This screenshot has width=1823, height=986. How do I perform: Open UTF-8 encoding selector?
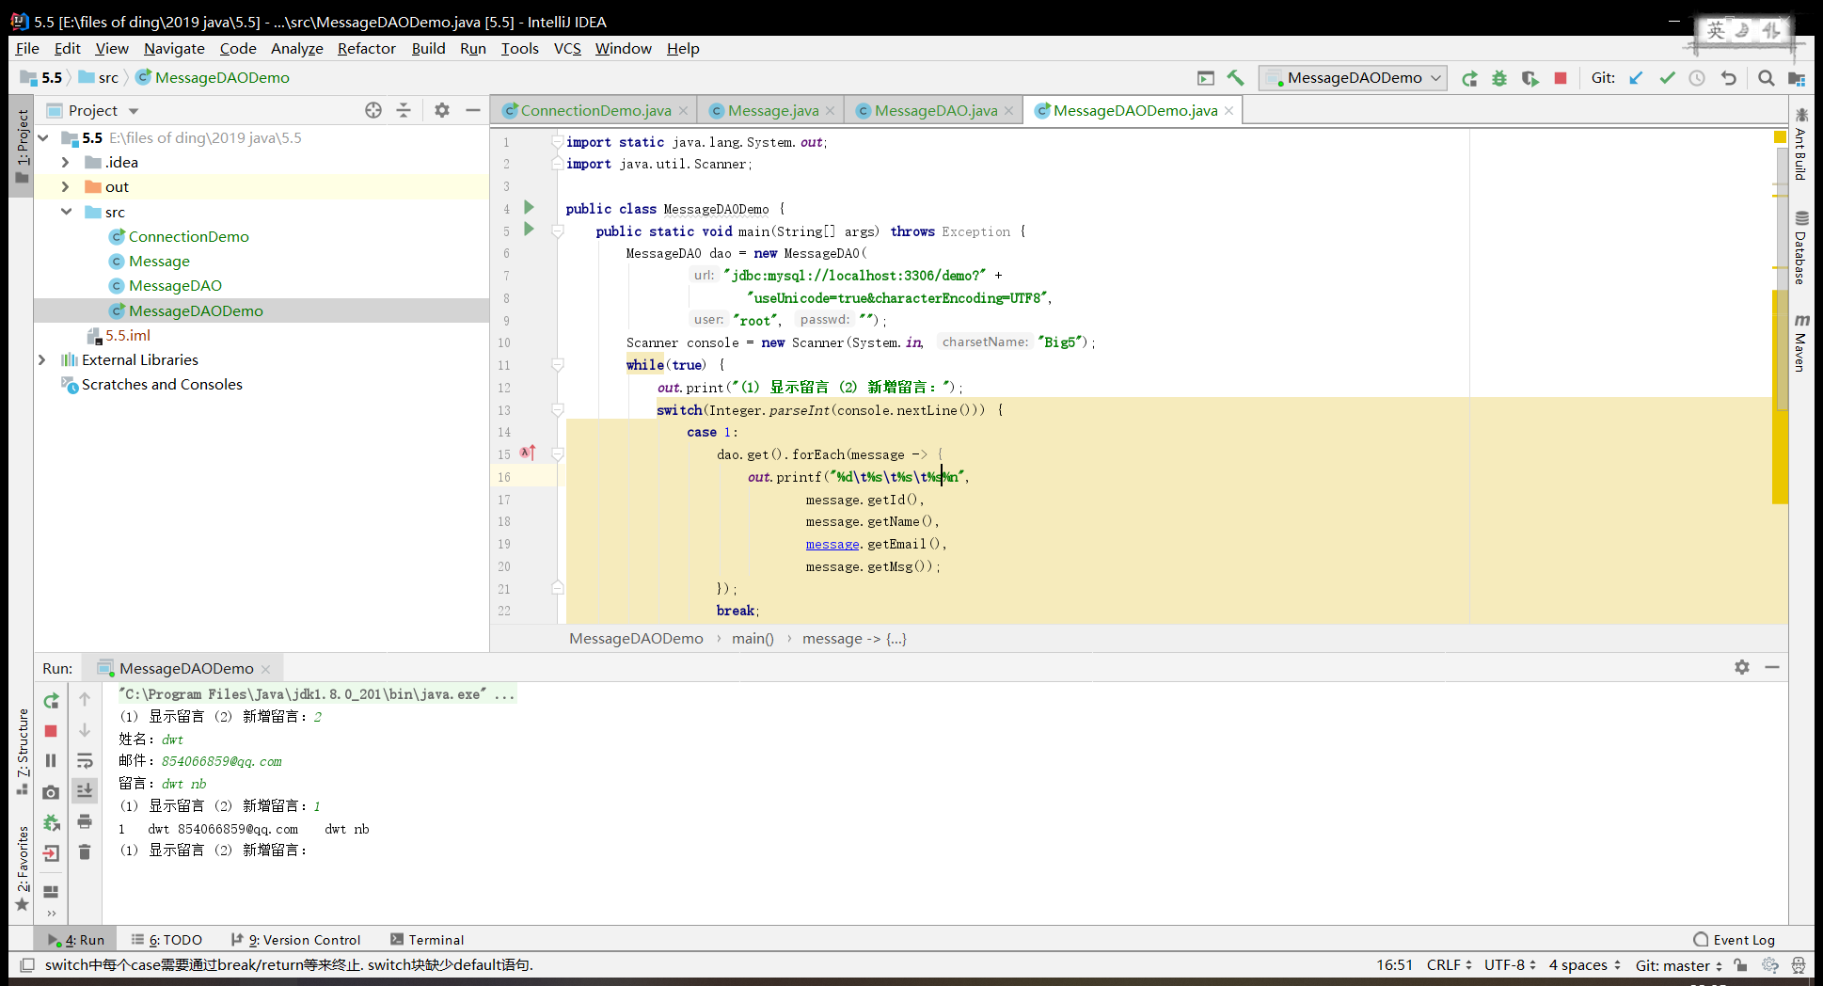pos(1510,965)
